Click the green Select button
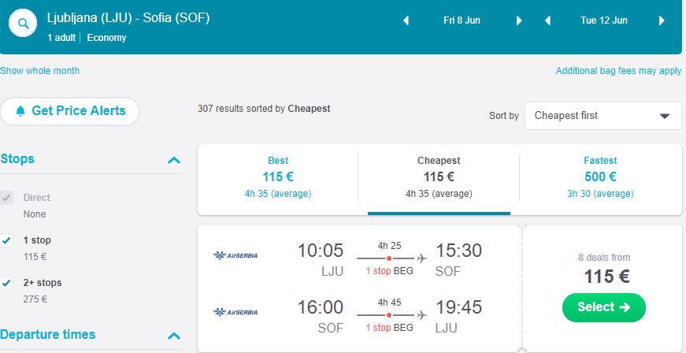This screenshot has height=353, width=686. (604, 307)
